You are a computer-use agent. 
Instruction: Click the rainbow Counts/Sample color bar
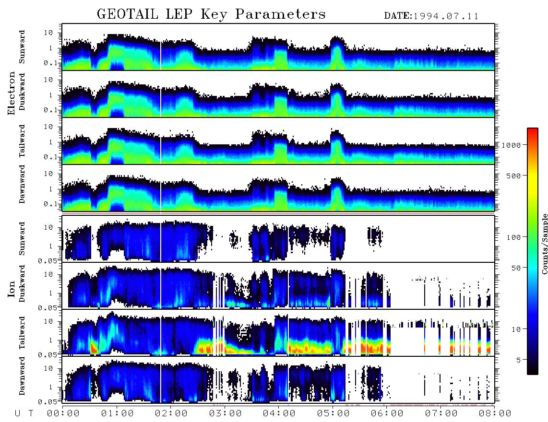[x=532, y=251]
